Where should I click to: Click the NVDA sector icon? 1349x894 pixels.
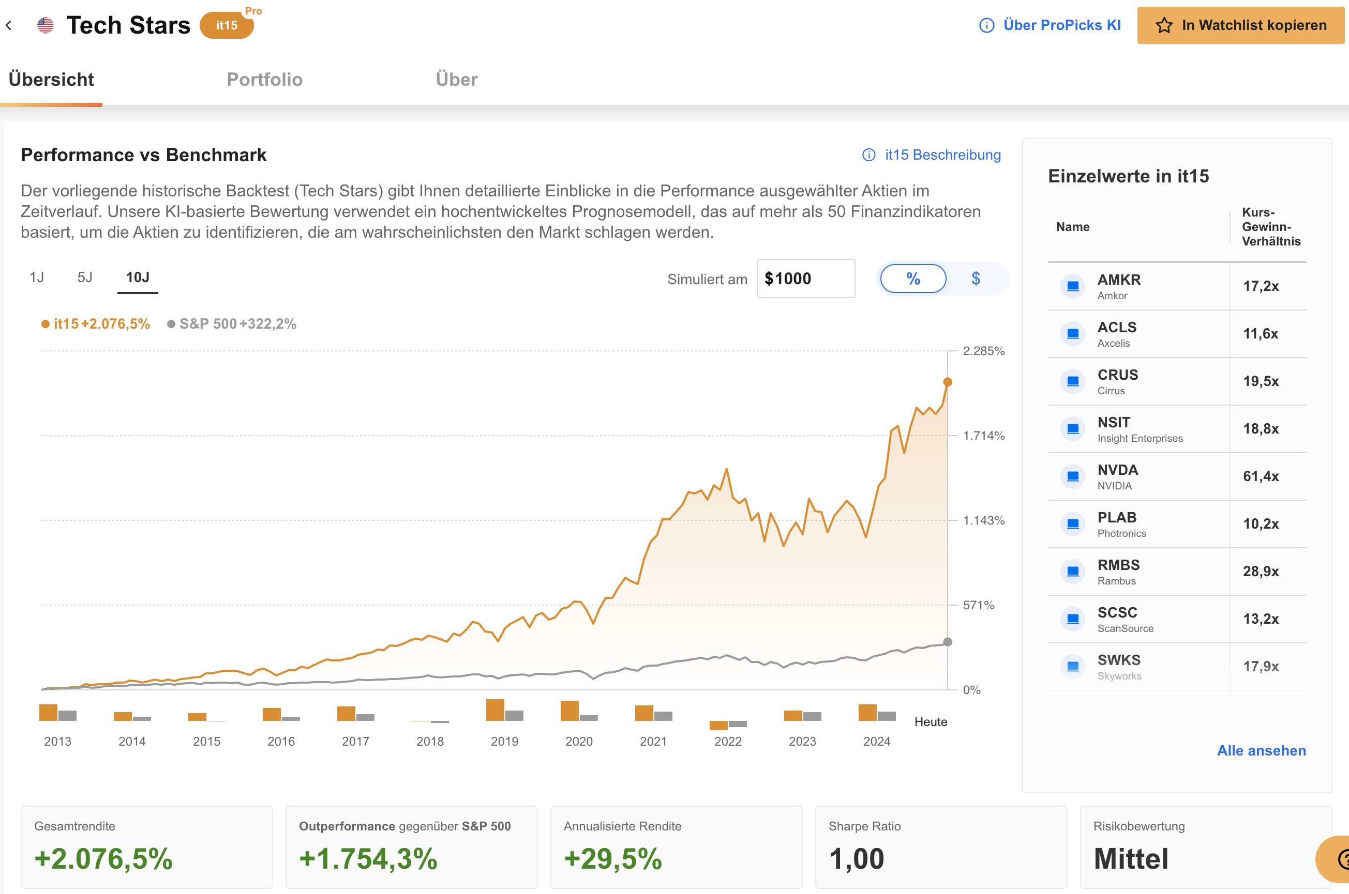pos(1072,476)
